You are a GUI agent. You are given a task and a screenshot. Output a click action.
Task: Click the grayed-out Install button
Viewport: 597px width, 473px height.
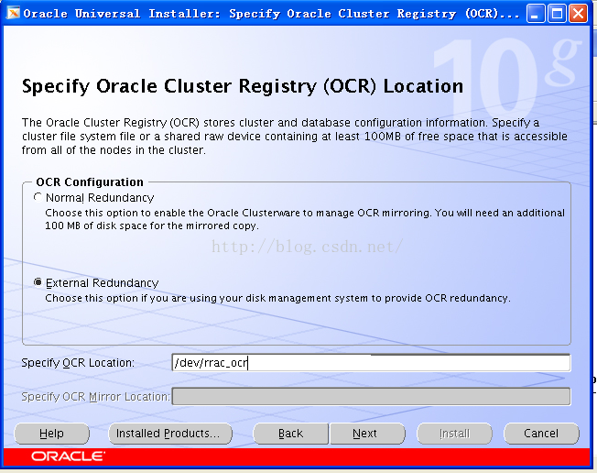454,434
